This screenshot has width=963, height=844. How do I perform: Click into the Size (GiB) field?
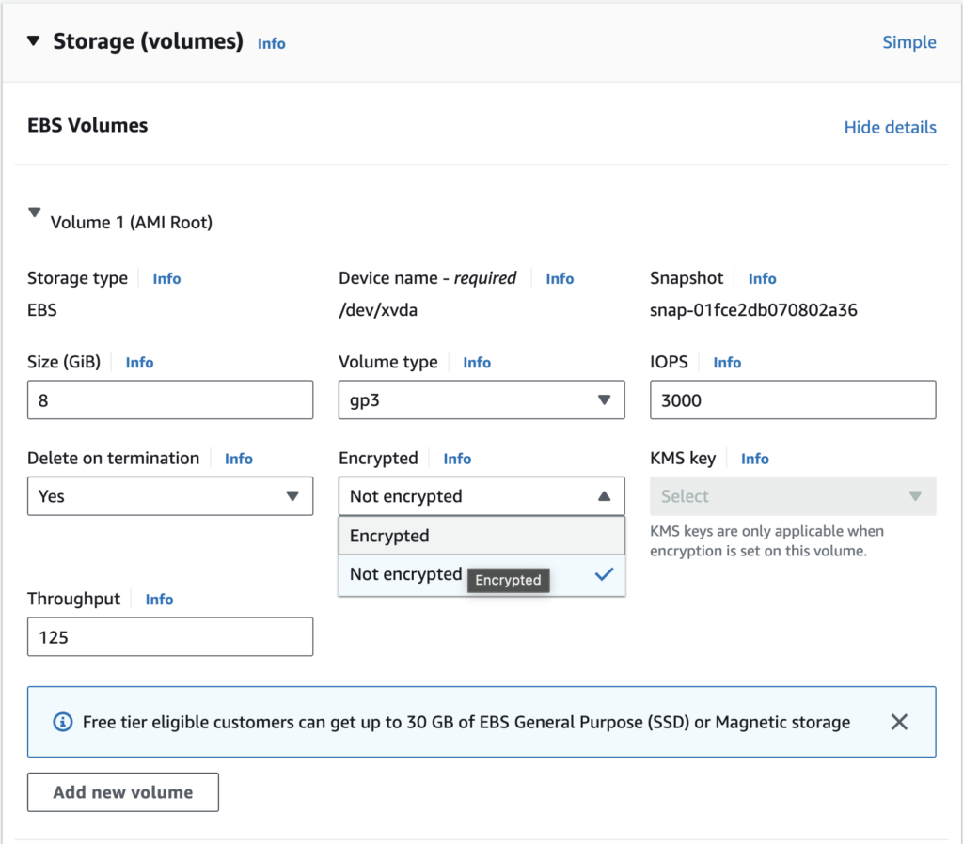coord(170,399)
